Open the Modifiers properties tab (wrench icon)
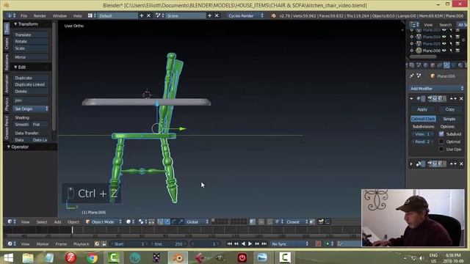Screen dimensions: 470x264 click(x=446, y=65)
